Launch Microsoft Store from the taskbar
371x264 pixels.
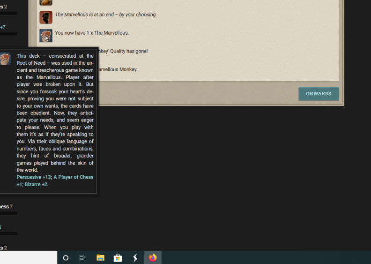118,257
